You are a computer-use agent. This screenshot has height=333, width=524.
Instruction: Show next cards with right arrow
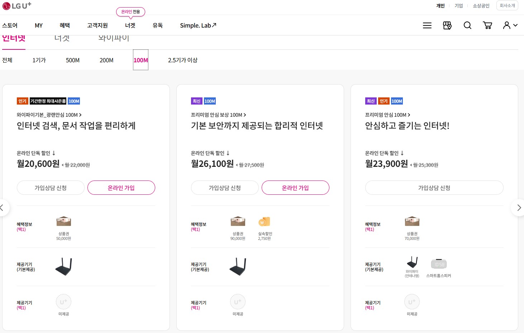click(519, 208)
